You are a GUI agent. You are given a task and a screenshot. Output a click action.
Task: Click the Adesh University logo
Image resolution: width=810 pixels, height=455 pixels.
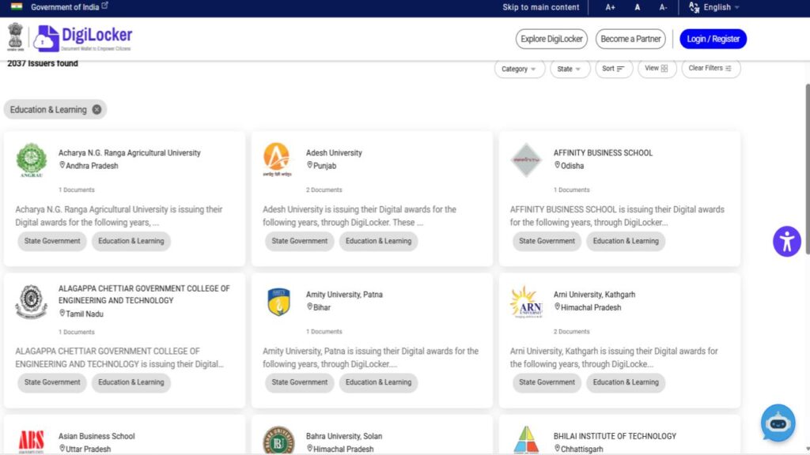point(277,160)
